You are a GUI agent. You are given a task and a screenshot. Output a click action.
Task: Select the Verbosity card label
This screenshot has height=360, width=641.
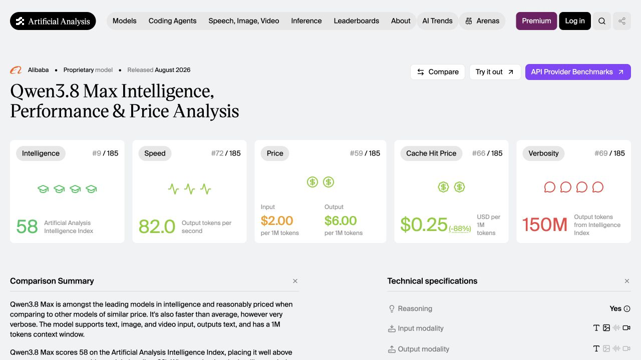pyautogui.click(x=543, y=153)
